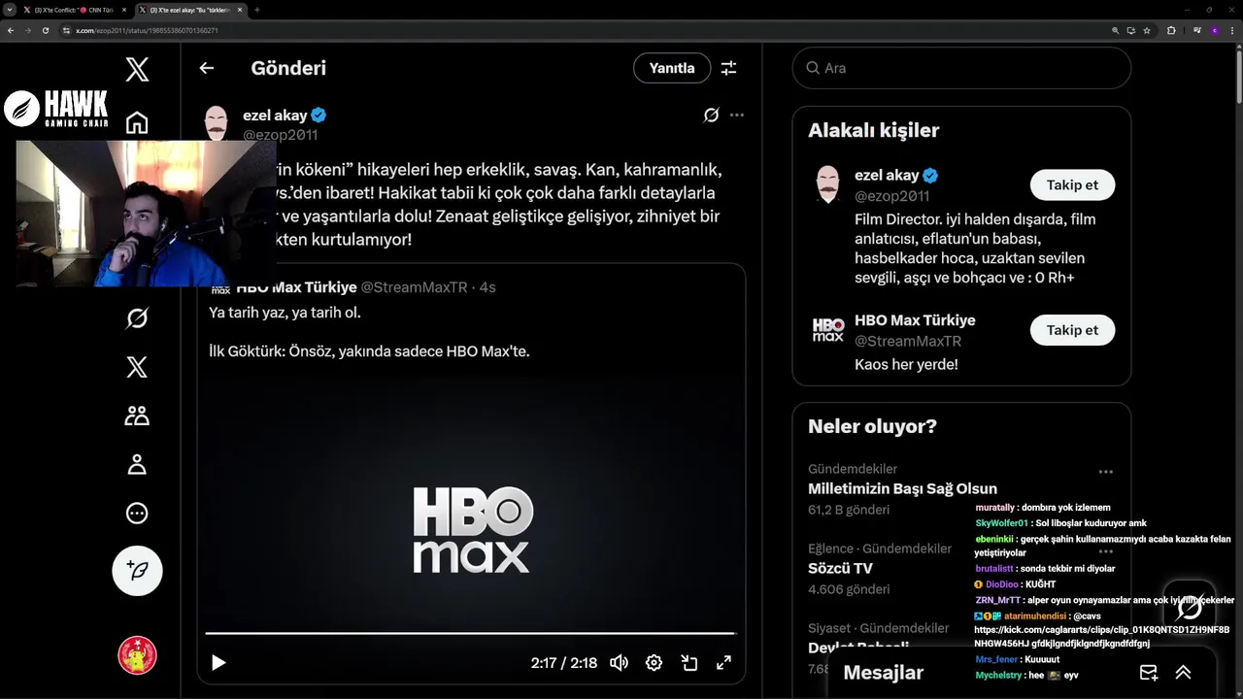
Task: Open the @StreamMaxTR handle in quoted post
Action: [414, 287]
